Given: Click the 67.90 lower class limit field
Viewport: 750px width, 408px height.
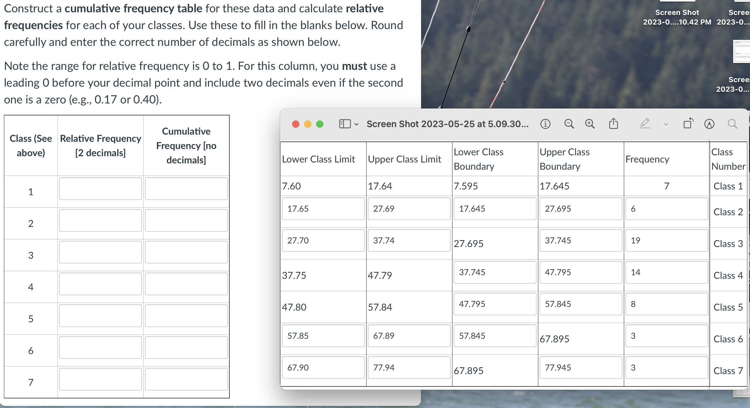Looking at the screenshot, I should (x=323, y=368).
